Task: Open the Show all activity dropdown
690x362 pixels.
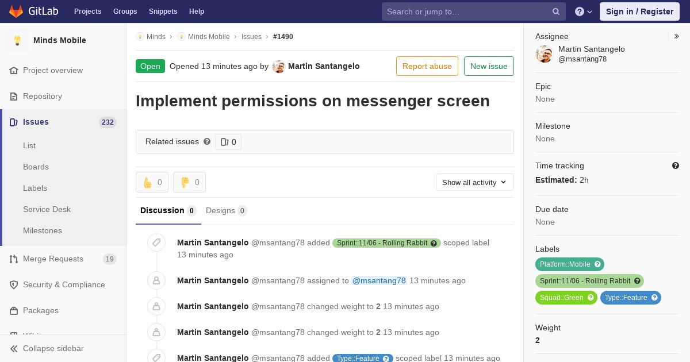Action: click(x=475, y=182)
